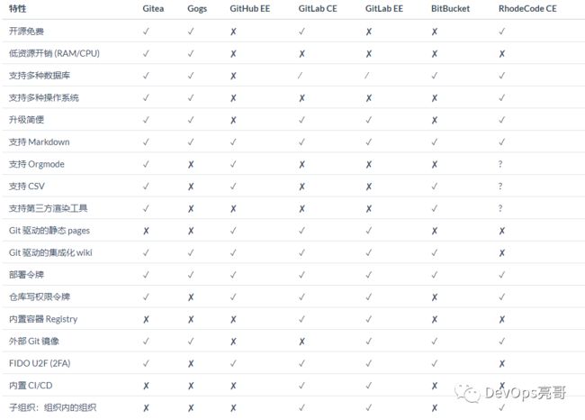
Task: Select the 低资源开销 (RAM/CPU) row label
Action: pyautogui.click(x=55, y=53)
